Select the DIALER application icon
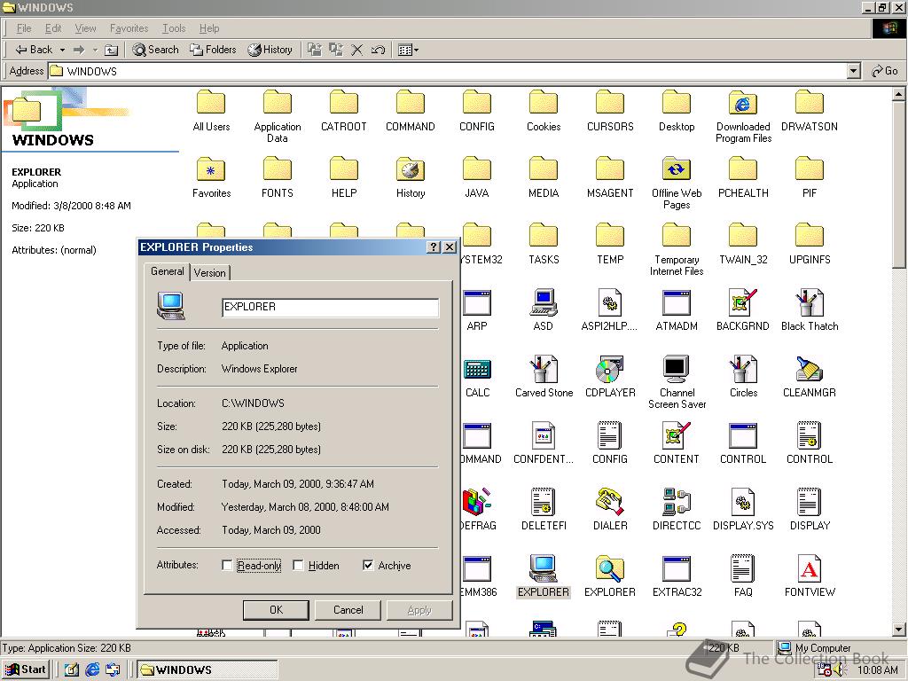 (x=609, y=502)
